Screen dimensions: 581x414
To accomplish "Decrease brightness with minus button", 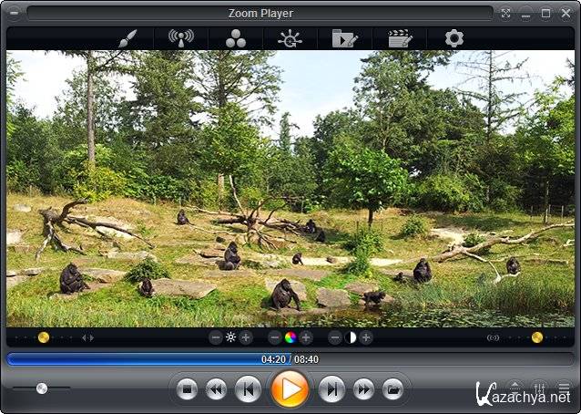I will tap(216, 337).
